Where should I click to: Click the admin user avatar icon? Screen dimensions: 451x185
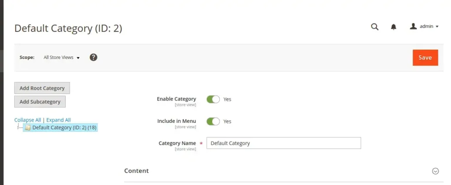click(x=413, y=26)
